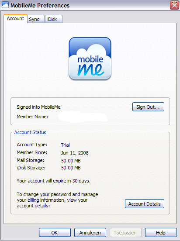Image resolution: width=180 pixels, height=241 pixels.
Task: Click the 'To change your password' paragraph
Action: (x=57, y=200)
